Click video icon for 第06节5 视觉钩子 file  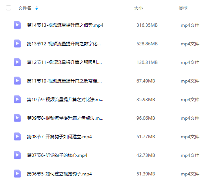tap(17, 174)
